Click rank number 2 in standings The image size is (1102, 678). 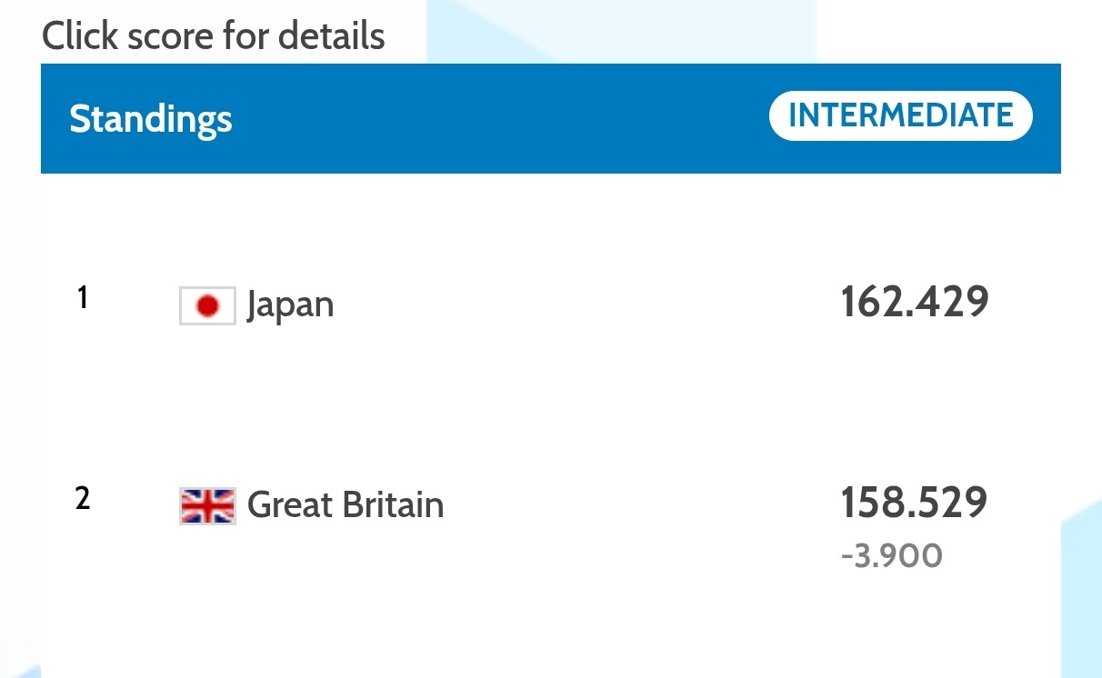pyautogui.click(x=83, y=499)
